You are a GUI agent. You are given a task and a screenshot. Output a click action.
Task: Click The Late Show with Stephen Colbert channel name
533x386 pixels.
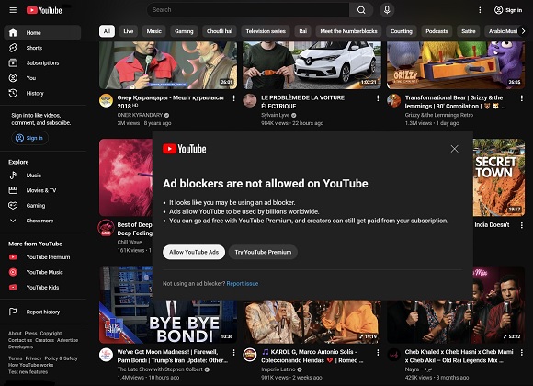pos(160,369)
